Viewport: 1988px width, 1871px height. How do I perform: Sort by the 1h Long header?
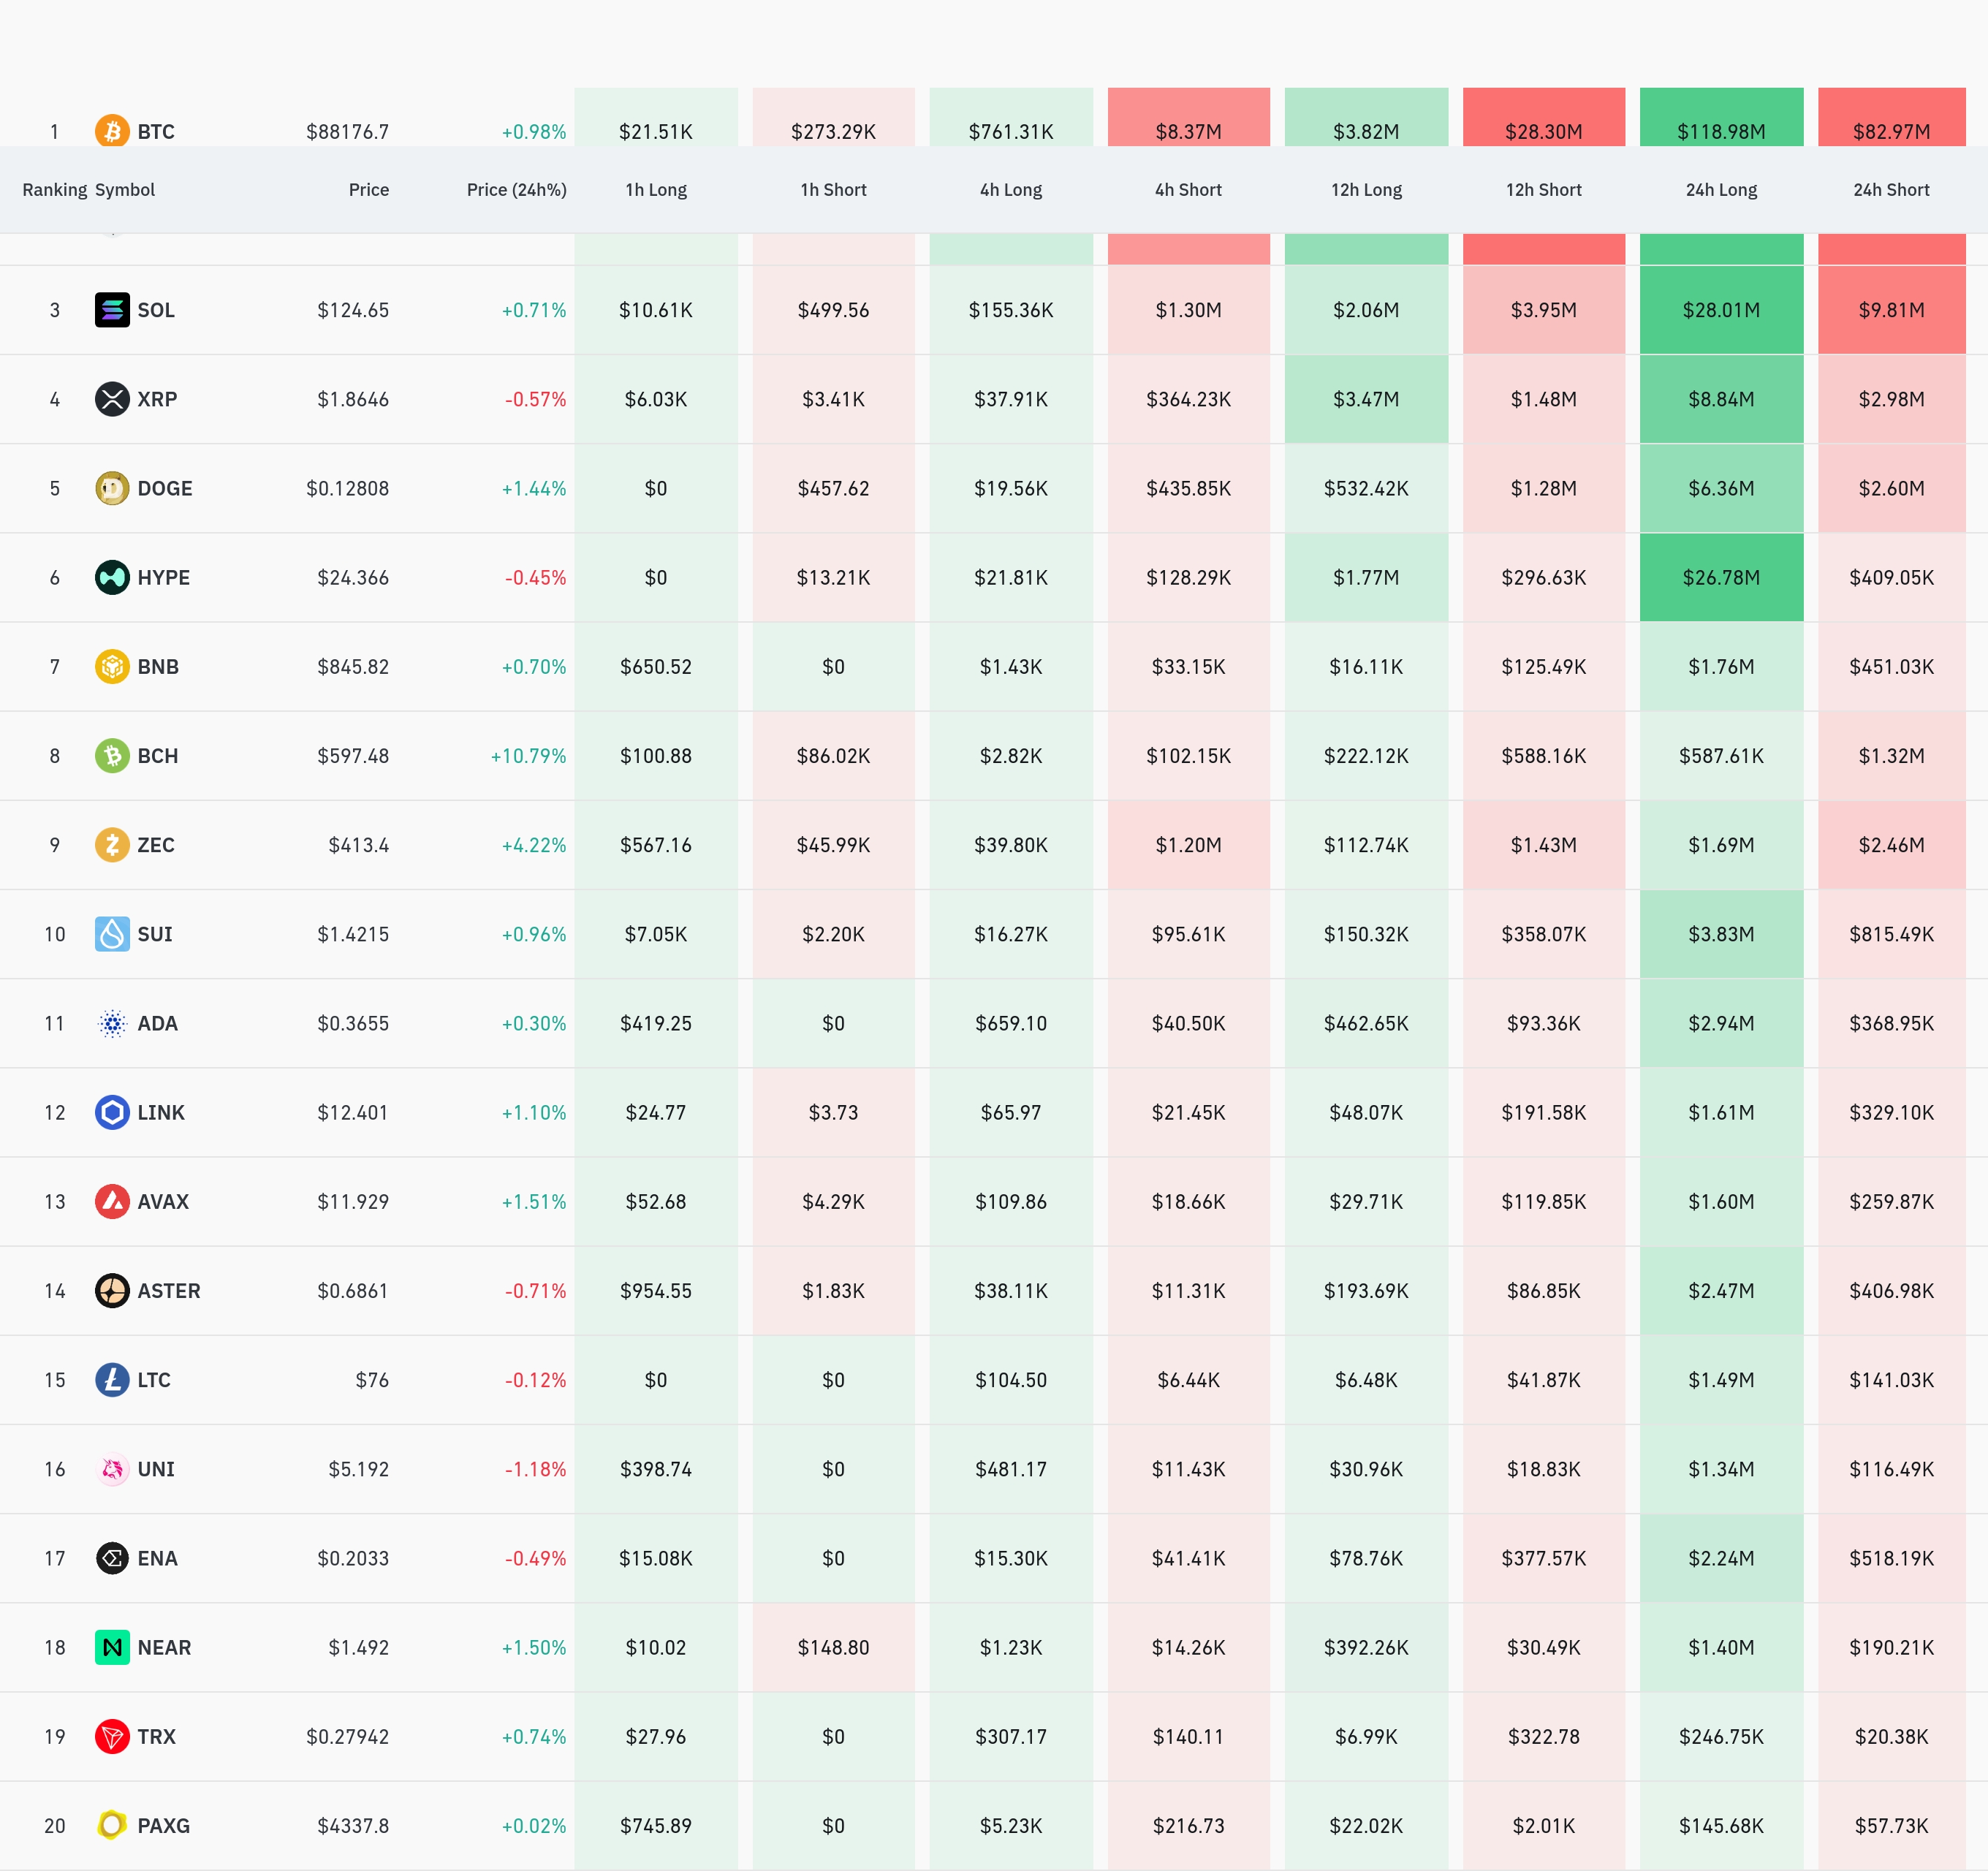[656, 190]
